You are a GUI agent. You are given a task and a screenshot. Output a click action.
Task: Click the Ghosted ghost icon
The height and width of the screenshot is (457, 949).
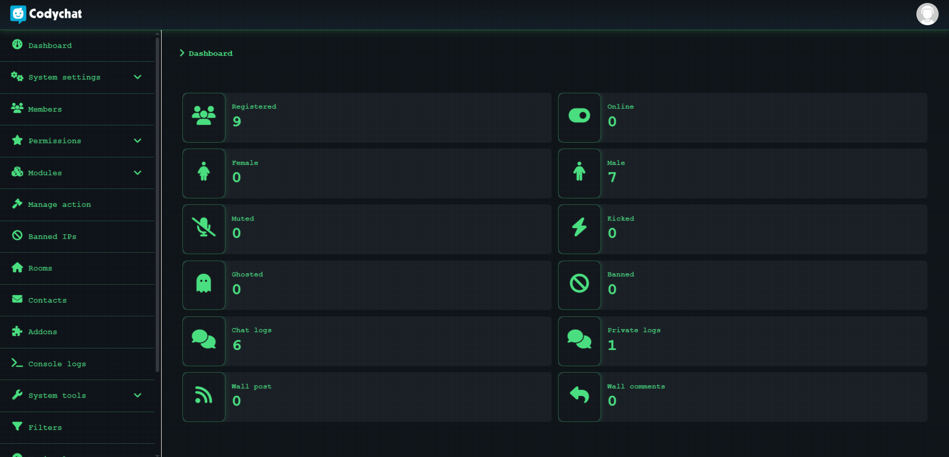point(204,283)
